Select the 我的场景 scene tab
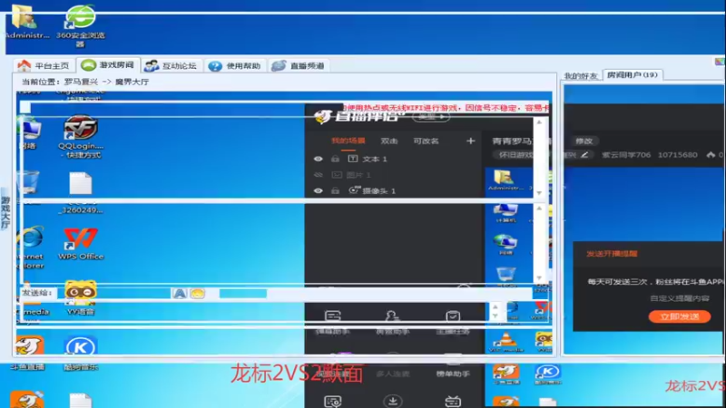726x408 pixels. pyautogui.click(x=348, y=141)
